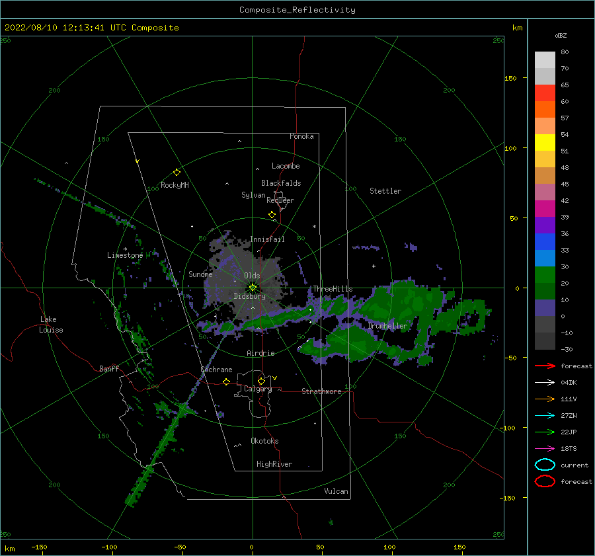
Task: Click the Didsbury city label
Action: 249,296
